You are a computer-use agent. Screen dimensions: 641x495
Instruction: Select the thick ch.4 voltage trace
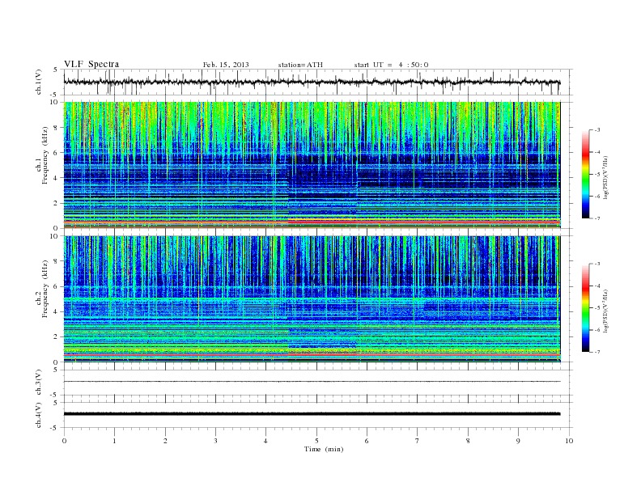coord(312,414)
